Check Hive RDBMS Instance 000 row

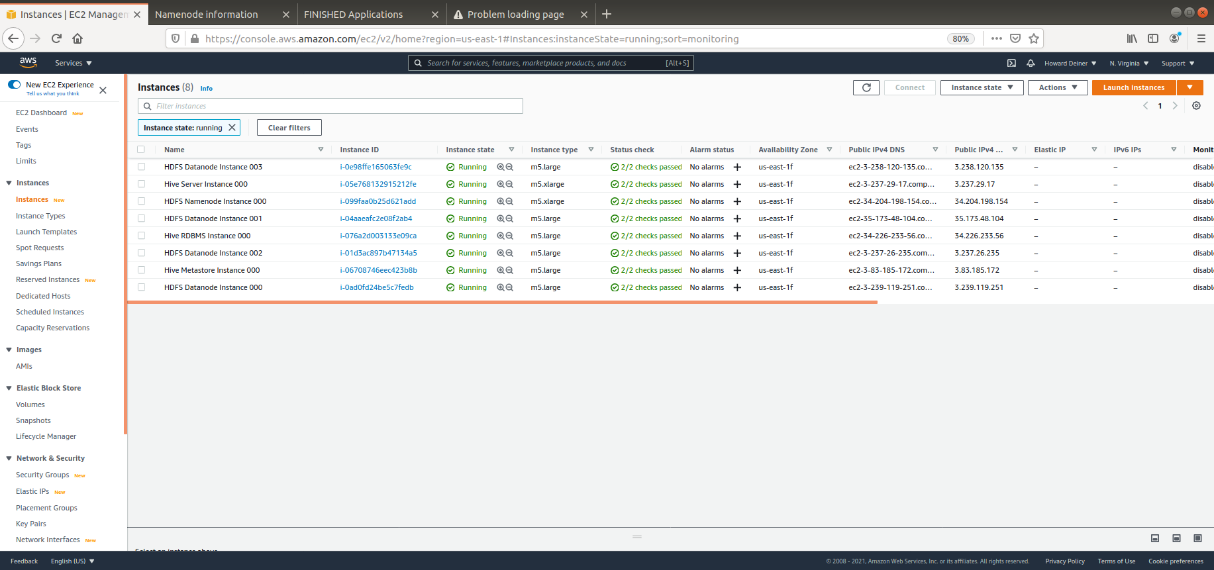141,236
